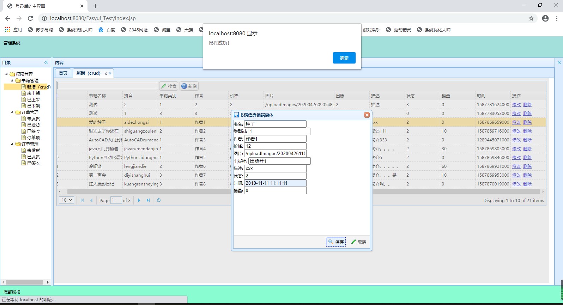The image size is (563, 305).
Task: Click the 出版社 input field
Action: coord(279,161)
